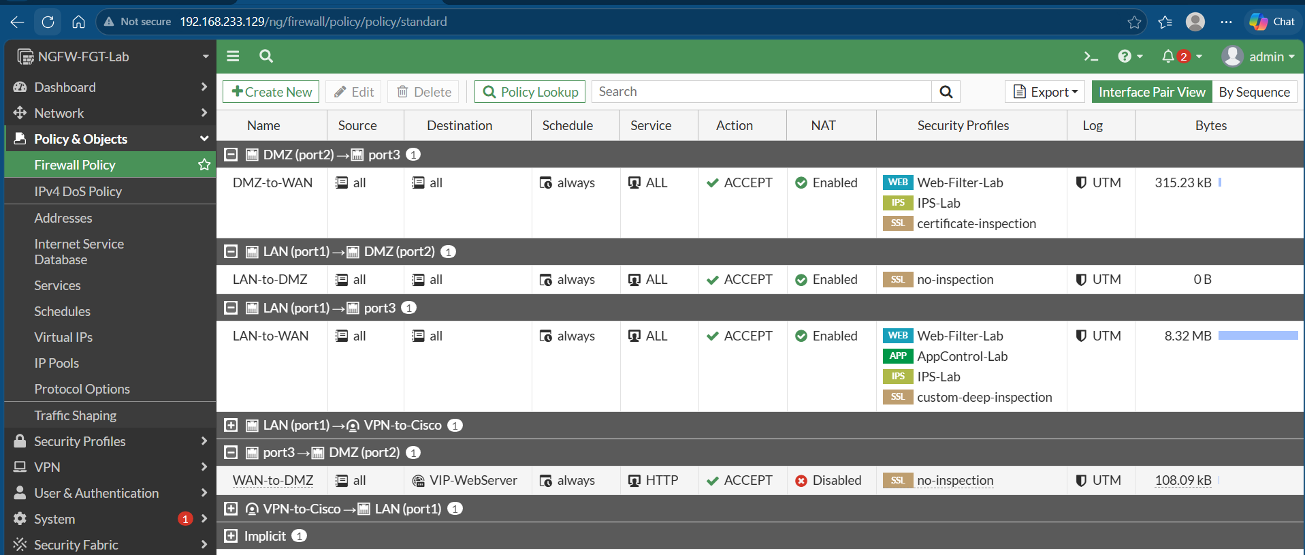
Task: Open the help question mark menu
Action: (1130, 57)
